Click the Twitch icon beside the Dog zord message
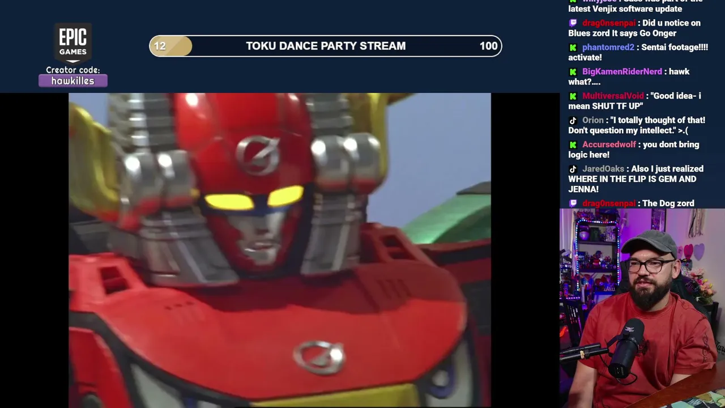Image resolution: width=725 pixels, height=408 pixels. 573,203
